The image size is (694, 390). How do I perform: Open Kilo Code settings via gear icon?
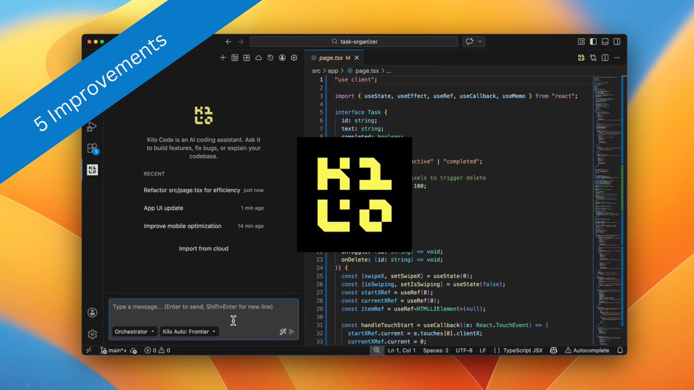point(294,58)
